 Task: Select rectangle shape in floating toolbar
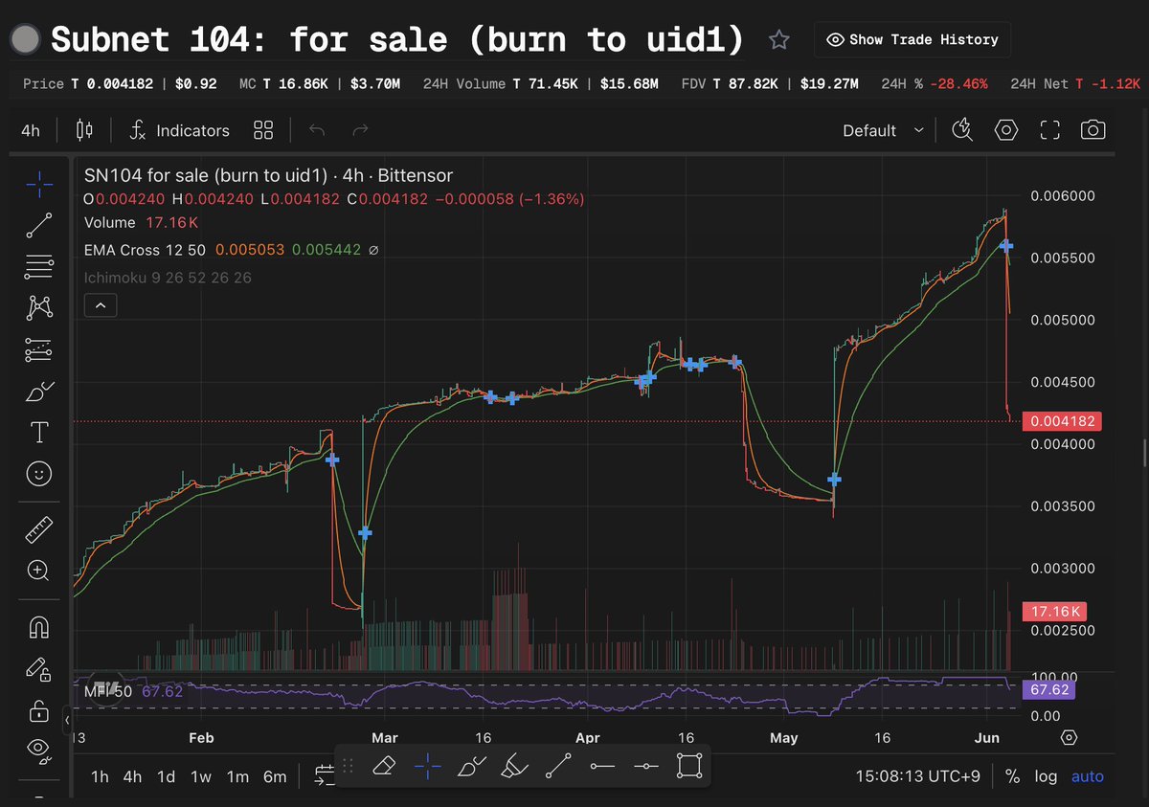[x=689, y=766]
